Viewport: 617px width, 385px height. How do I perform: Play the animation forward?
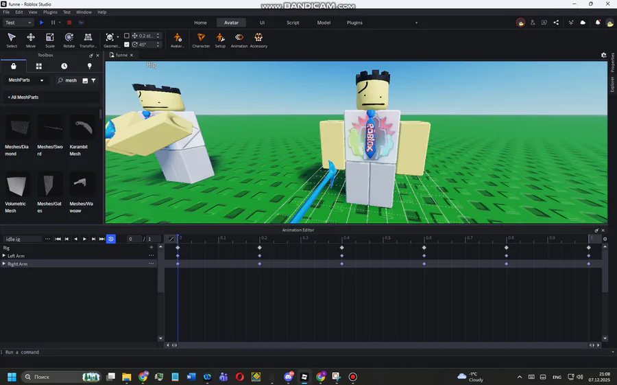point(84,239)
